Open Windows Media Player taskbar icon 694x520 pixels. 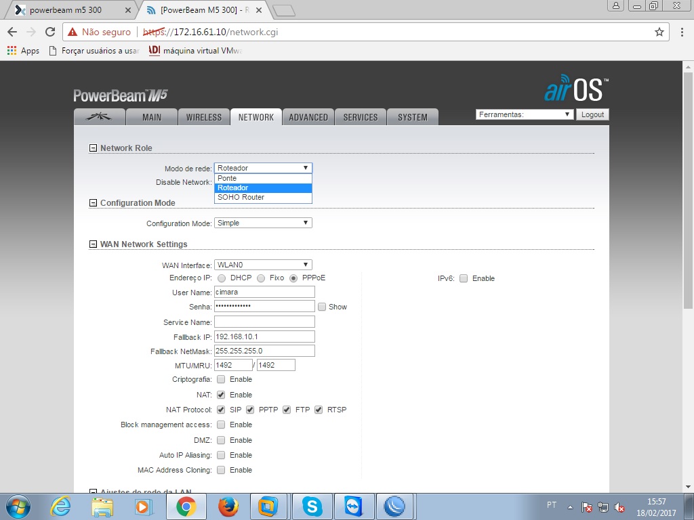[144, 506]
